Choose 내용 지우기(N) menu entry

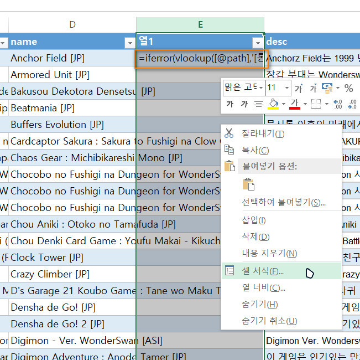click(281, 253)
